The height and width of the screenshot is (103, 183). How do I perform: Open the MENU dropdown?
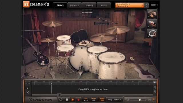tap(154, 5)
